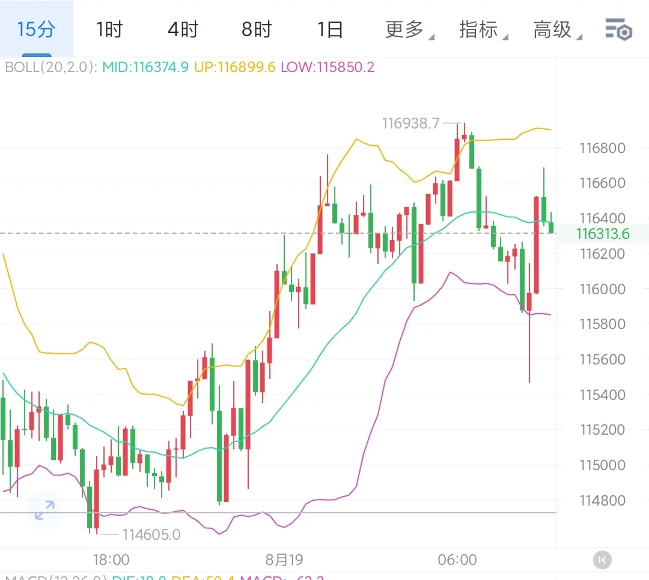
Task: Click the 115600 price axis label
Action: coord(602,359)
